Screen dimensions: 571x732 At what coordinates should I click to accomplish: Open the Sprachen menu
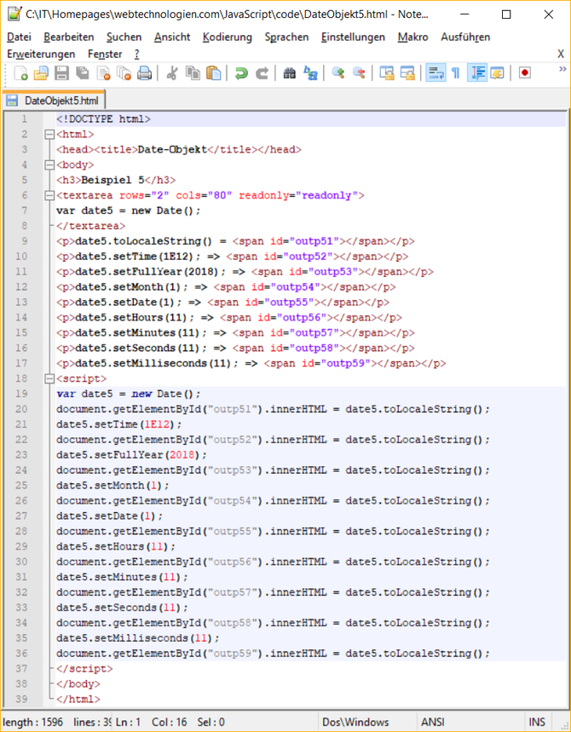[x=286, y=37]
